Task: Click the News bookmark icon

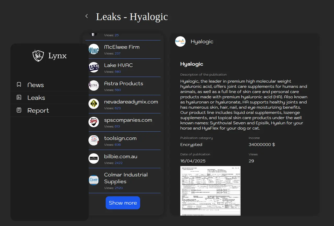Action: pyautogui.click(x=19, y=84)
